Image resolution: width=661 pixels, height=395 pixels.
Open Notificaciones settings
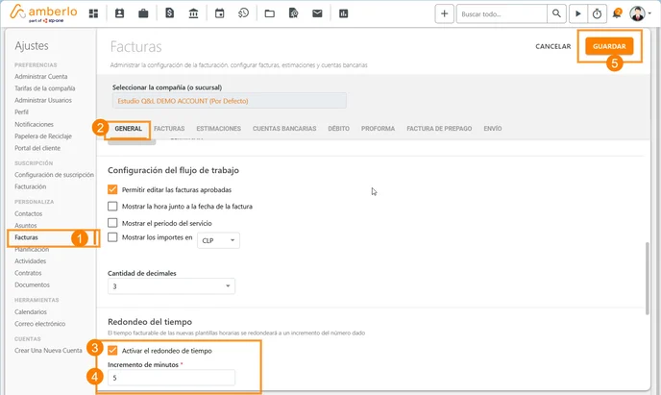(x=35, y=124)
